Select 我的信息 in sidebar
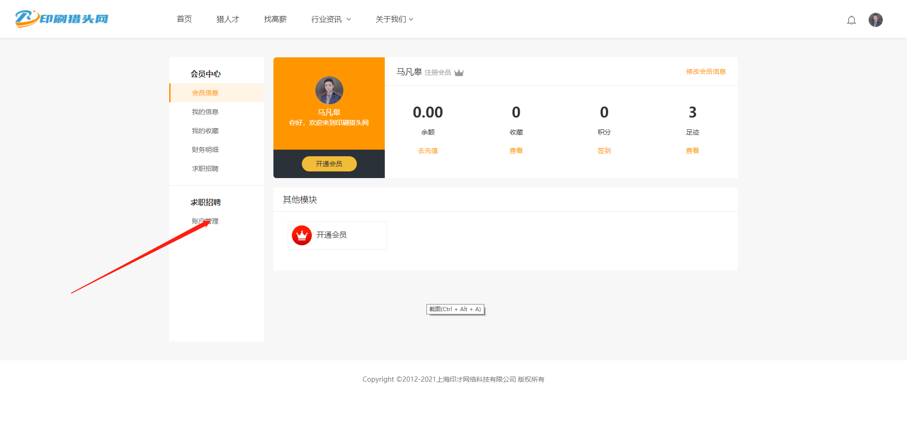The height and width of the screenshot is (448, 907). 205,112
